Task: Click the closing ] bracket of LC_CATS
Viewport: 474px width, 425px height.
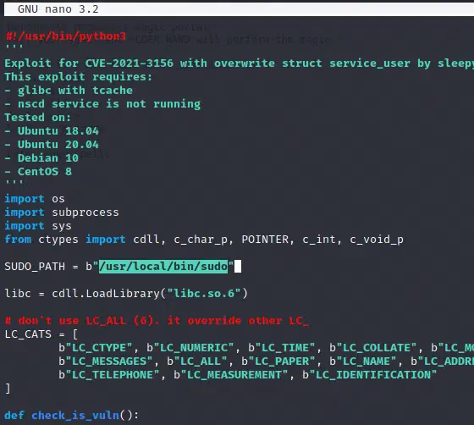Action: [8, 389]
